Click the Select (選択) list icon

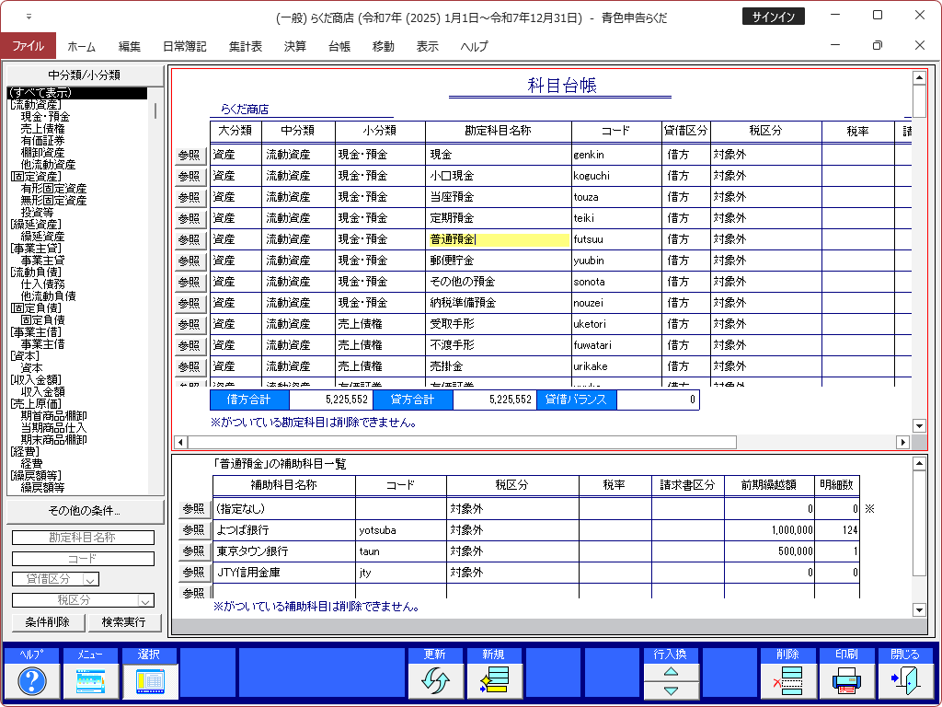[150, 681]
